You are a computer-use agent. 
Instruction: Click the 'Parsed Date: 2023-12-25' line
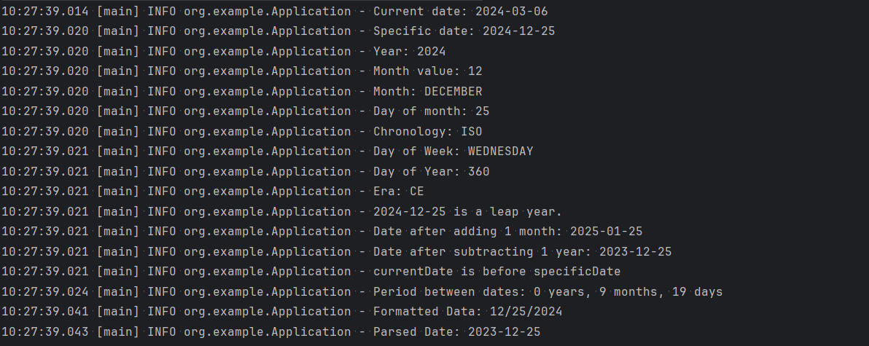(x=456, y=332)
